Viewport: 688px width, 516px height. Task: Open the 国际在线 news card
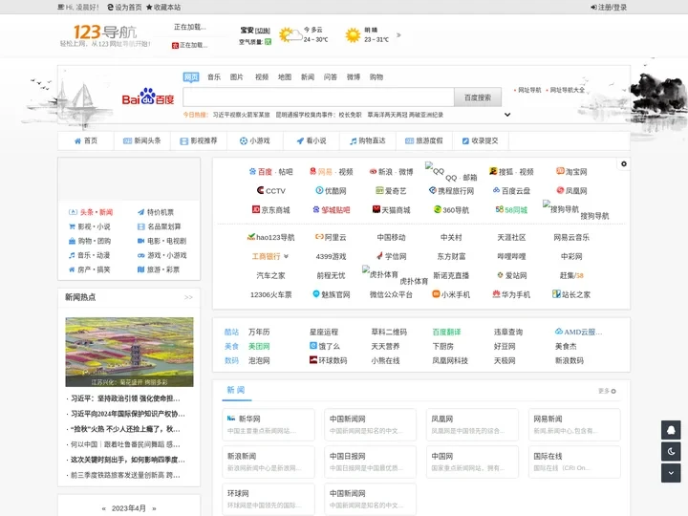click(x=574, y=462)
